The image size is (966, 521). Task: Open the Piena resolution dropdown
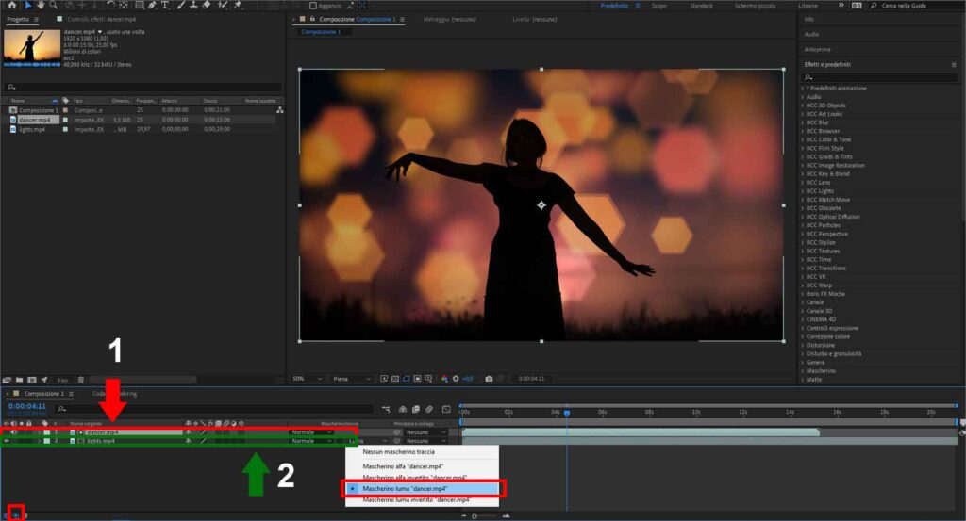352,379
